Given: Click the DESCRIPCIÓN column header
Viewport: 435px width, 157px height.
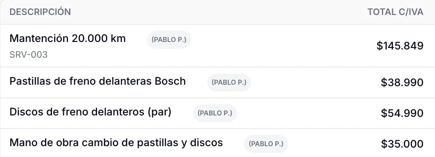Looking at the screenshot, I should point(40,12).
